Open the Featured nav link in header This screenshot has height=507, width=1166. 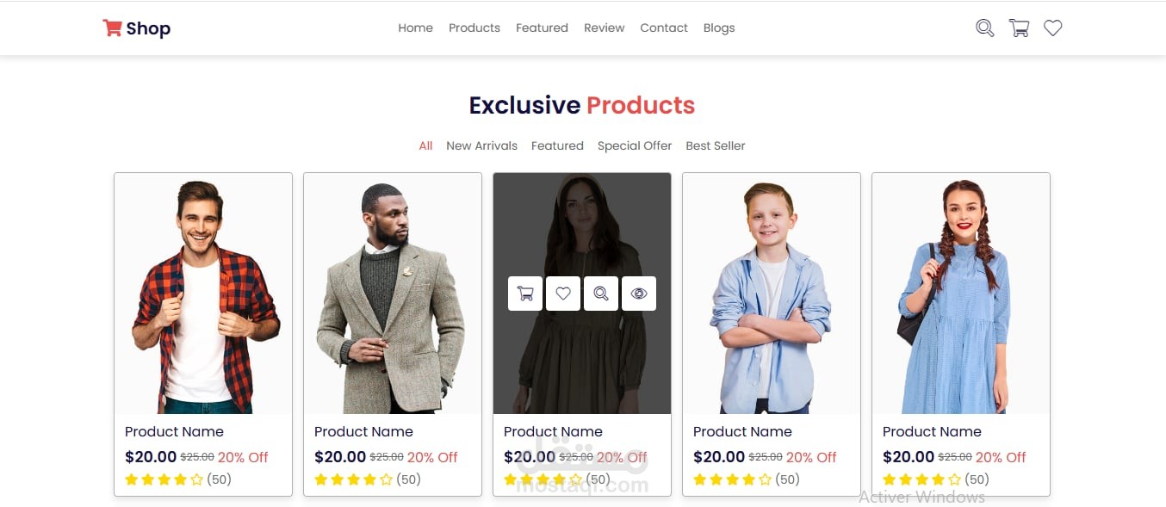pyautogui.click(x=542, y=28)
